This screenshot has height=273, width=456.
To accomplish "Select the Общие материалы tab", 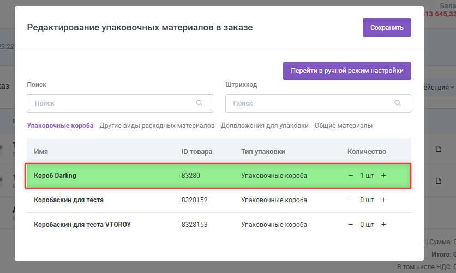I will [x=343, y=126].
